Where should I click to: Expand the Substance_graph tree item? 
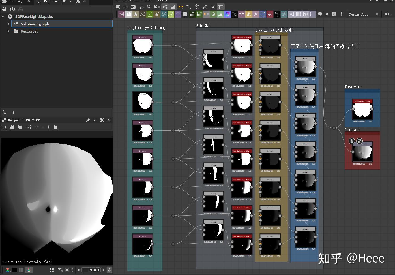8,24
